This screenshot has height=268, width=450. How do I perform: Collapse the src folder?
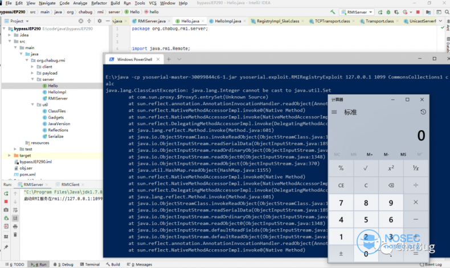point(10,42)
